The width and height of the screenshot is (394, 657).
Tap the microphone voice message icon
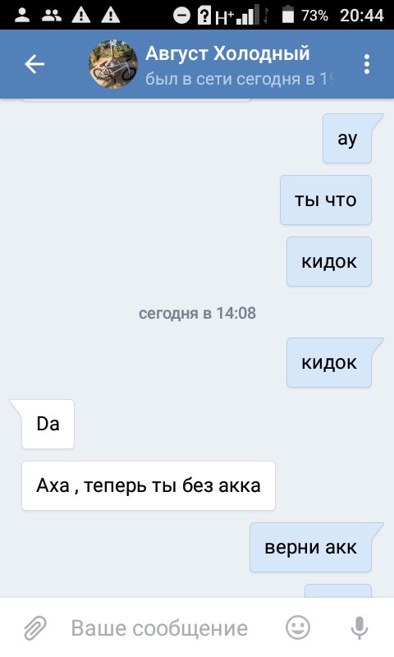360,628
